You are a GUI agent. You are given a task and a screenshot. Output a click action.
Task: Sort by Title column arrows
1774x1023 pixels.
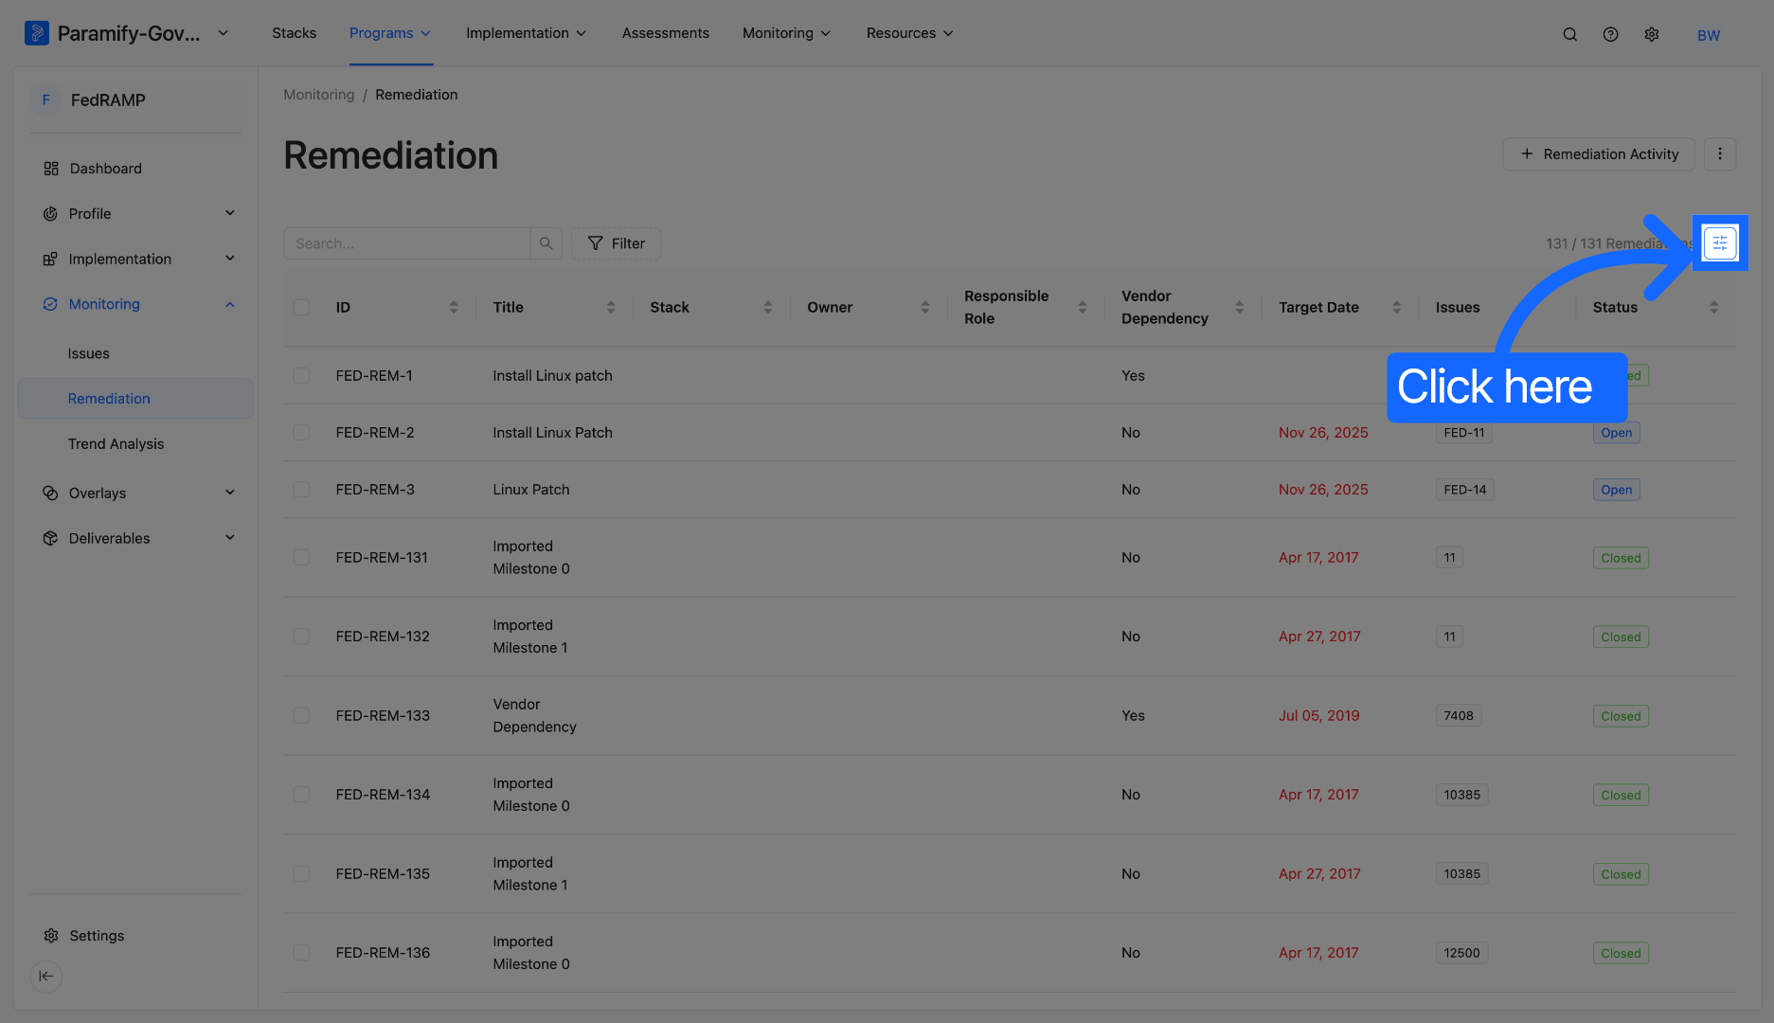click(611, 307)
